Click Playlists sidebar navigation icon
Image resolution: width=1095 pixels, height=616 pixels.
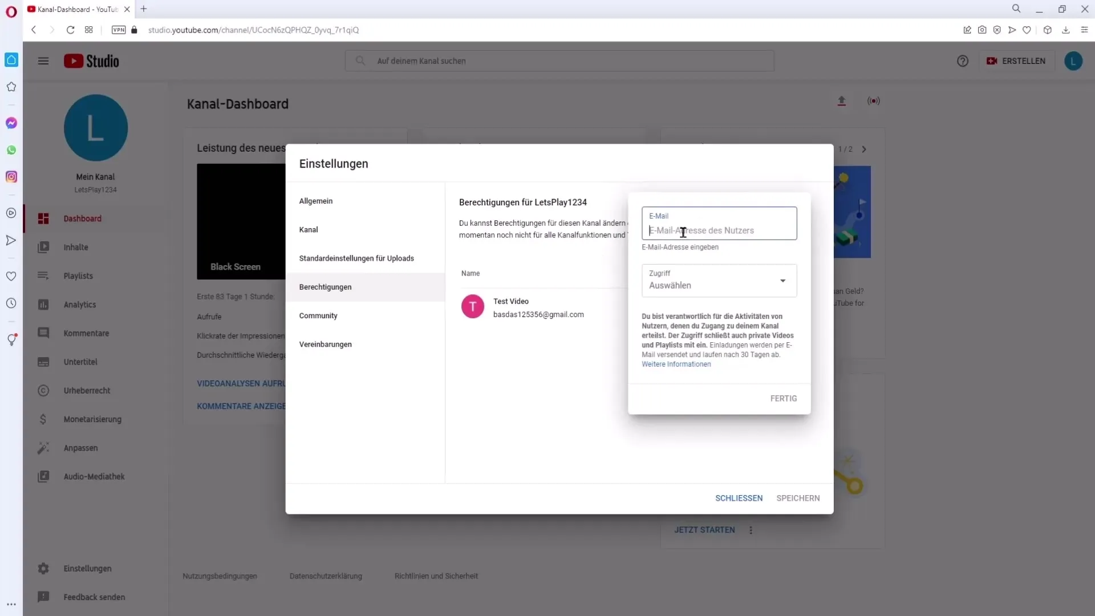(42, 275)
